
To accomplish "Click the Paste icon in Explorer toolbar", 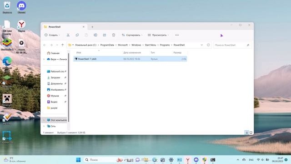I will point(86,35).
